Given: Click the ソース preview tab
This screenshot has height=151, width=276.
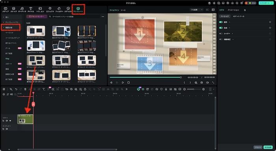Looking at the screenshot, I should coord(123,10).
